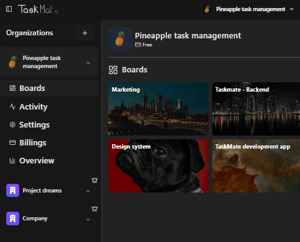
Task: Click the Settings gear icon
Action: click(x=12, y=124)
